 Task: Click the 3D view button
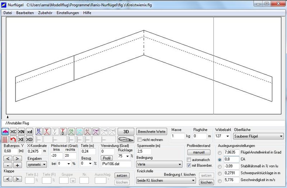pyautogui.click(x=126, y=132)
